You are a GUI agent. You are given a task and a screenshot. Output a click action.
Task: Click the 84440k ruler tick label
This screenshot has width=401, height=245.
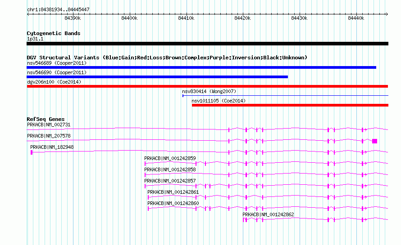pyautogui.click(x=356, y=18)
